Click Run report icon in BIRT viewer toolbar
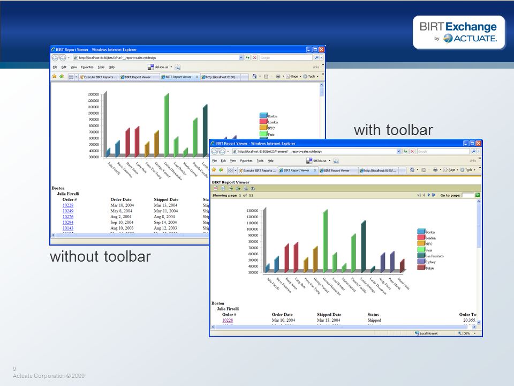 point(223,188)
